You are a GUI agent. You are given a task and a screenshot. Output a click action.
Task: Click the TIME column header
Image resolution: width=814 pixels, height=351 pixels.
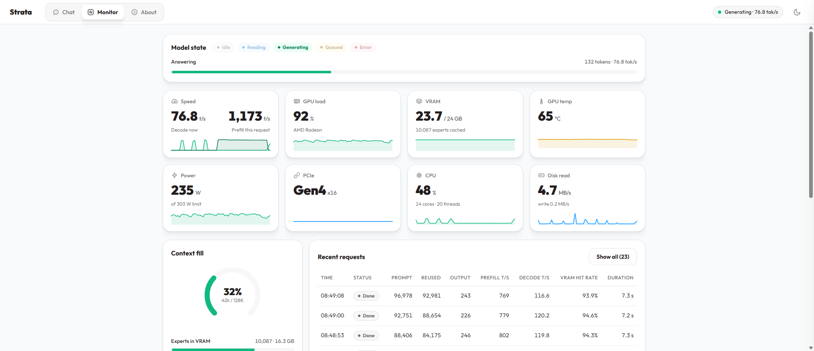pos(327,278)
